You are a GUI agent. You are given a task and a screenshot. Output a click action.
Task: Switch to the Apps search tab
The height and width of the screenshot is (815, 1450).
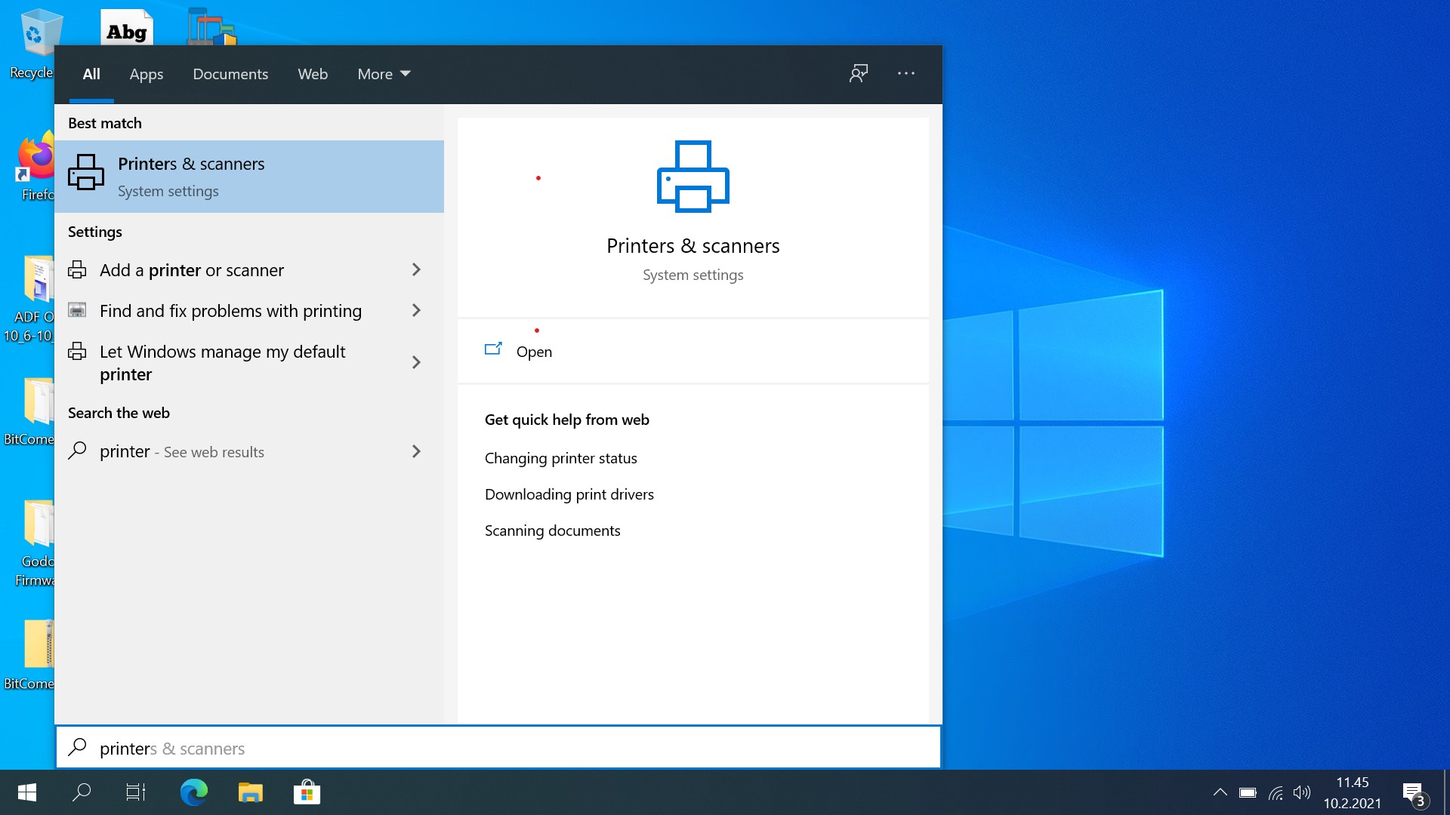click(x=146, y=74)
